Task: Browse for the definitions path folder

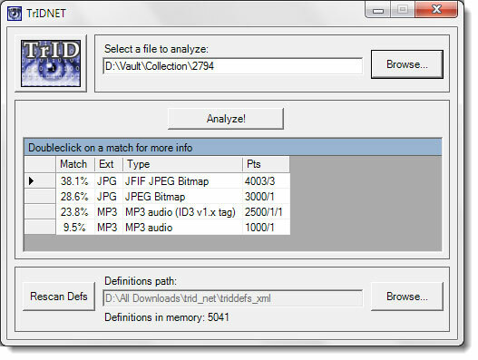Action: 407,297
